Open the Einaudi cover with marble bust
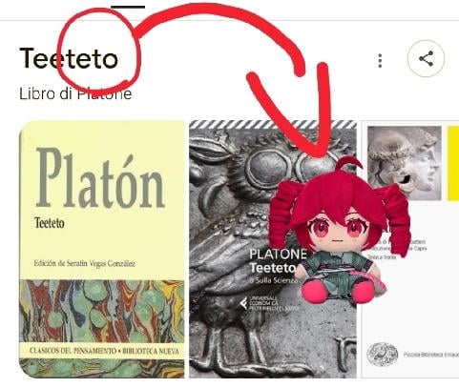 [404, 250]
